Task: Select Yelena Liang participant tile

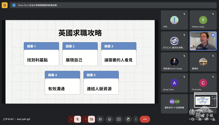Action: (203, 20)
